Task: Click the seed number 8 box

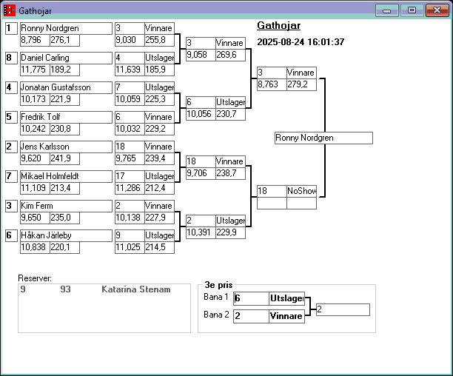Action: click(12, 58)
